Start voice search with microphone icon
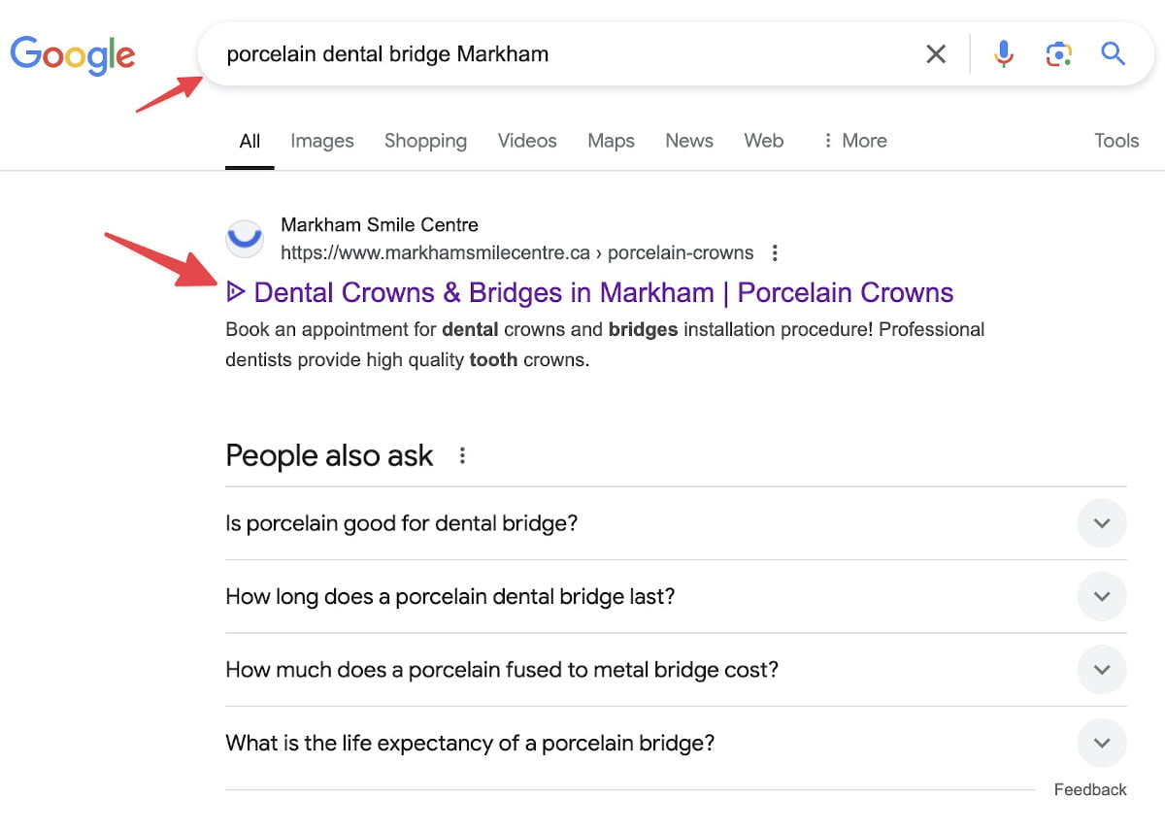This screenshot has width=1165, height=832. (x=1004, y=54)
